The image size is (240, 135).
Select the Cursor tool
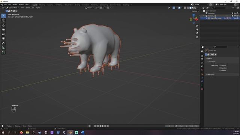click(x=3, y=20)
